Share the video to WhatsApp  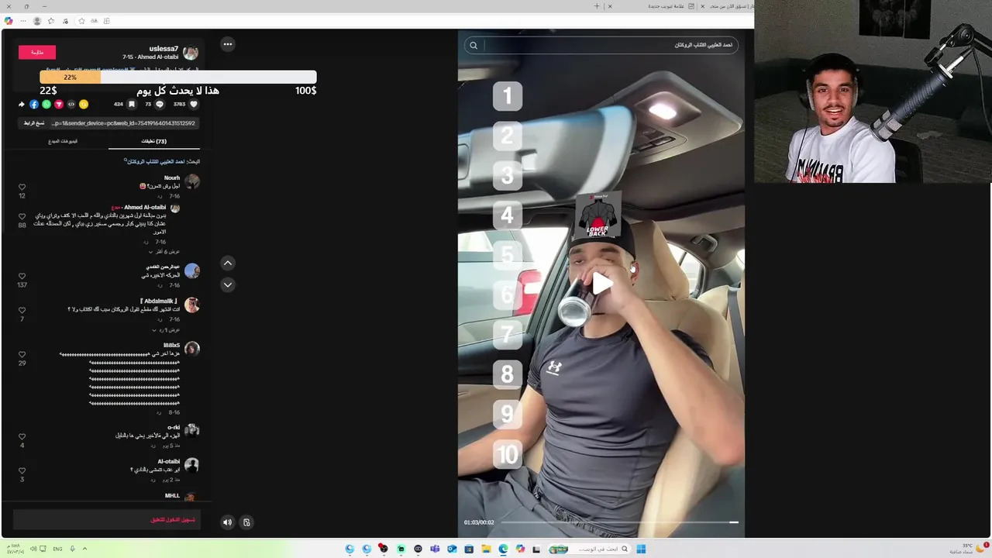pyautogui.click(x=46, y=104)
